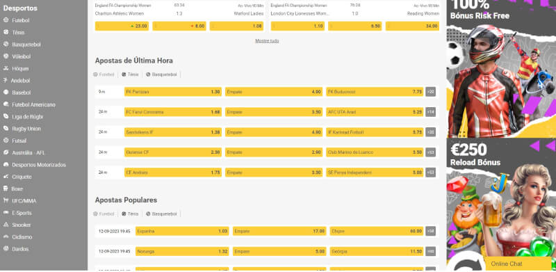Select Futebol tab under Apostas de Última Hora

pyautogui.click(x=104, y=74)
